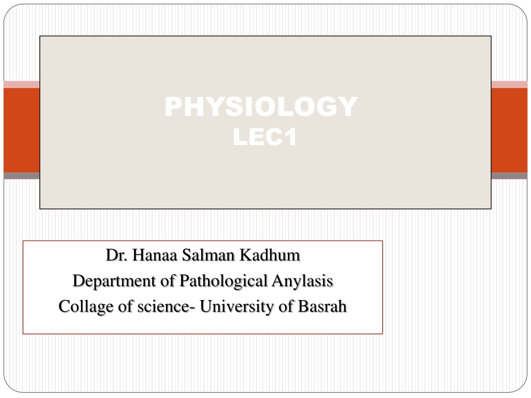This screenshot has width=531, height=398.
Task: Select the word Department
Action: click(x=114, y=281)
